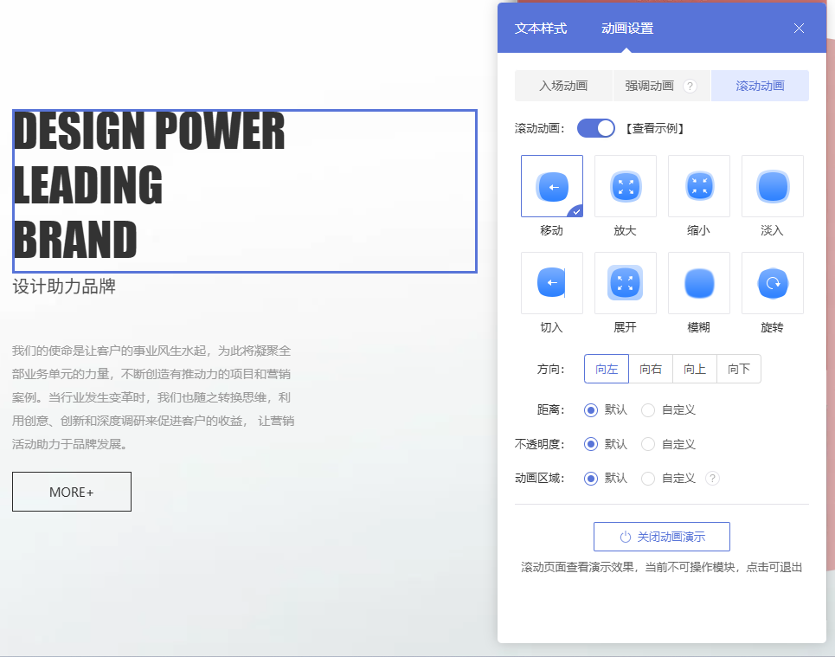Viewport: 835px width, 657px height.
Task: Click the help icon beside 强调动画
Action: tap(690, 87)
